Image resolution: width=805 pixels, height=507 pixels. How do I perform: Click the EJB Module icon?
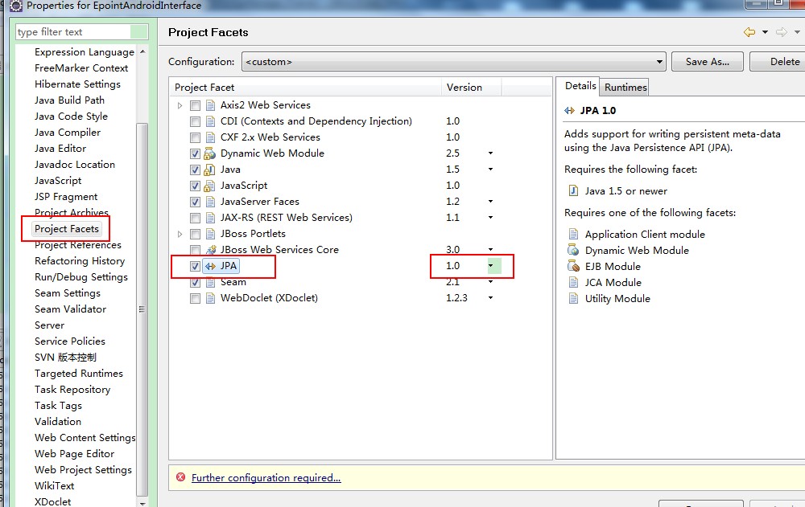[573, 266]
